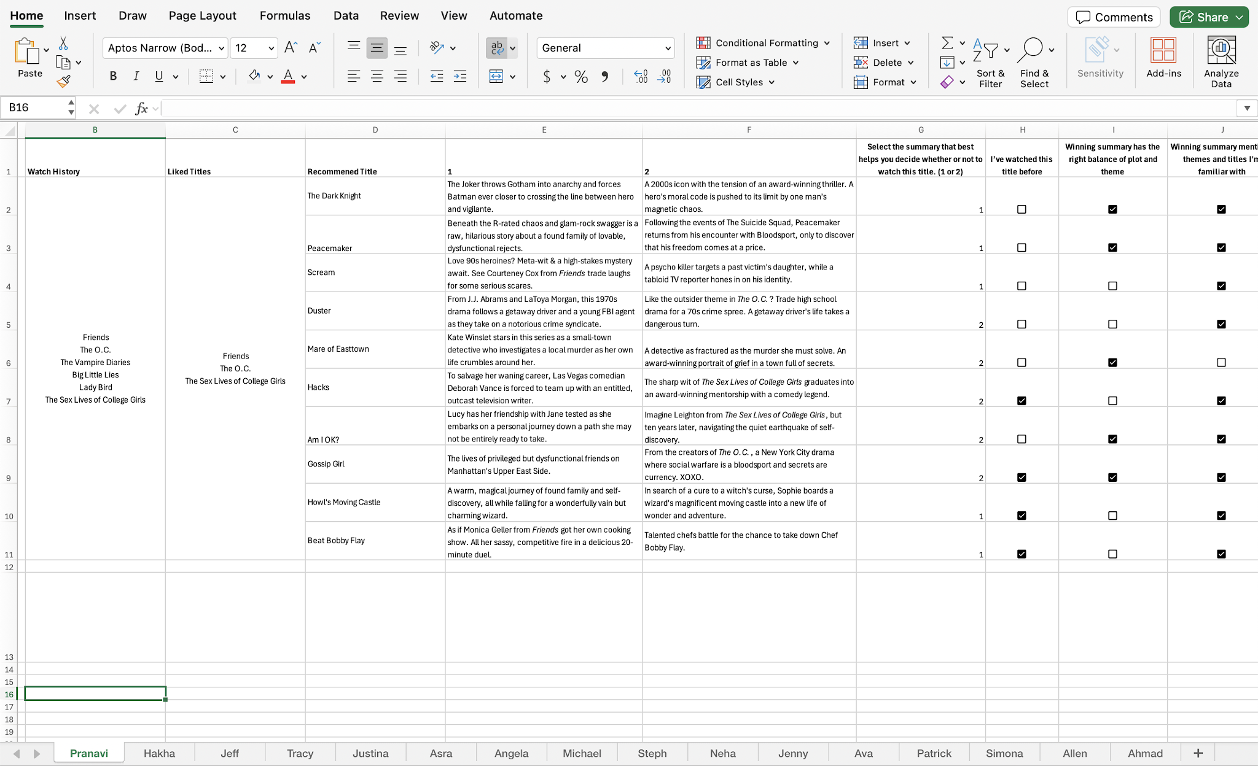Click the AutoSum sigma icon
The width and height of the screenshot is (1258, 766).
947,43
